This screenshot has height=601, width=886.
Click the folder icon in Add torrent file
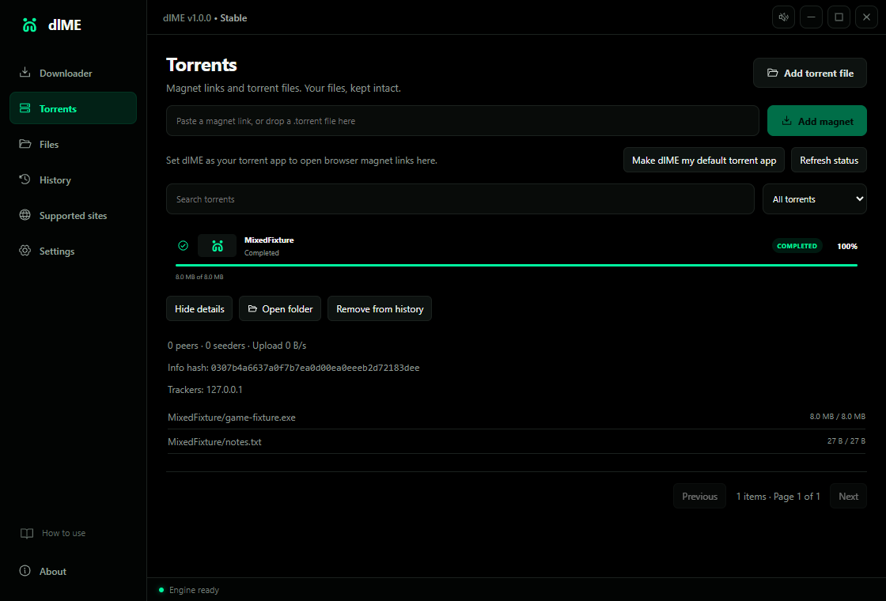pos(772,73)
